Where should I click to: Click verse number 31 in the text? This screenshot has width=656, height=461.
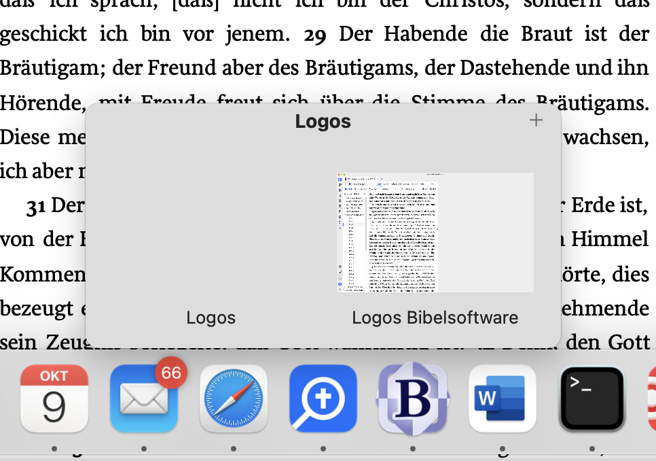pyautogui.click(x=35, y=207)
